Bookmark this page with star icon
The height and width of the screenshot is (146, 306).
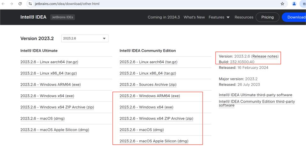click(282, 4)
